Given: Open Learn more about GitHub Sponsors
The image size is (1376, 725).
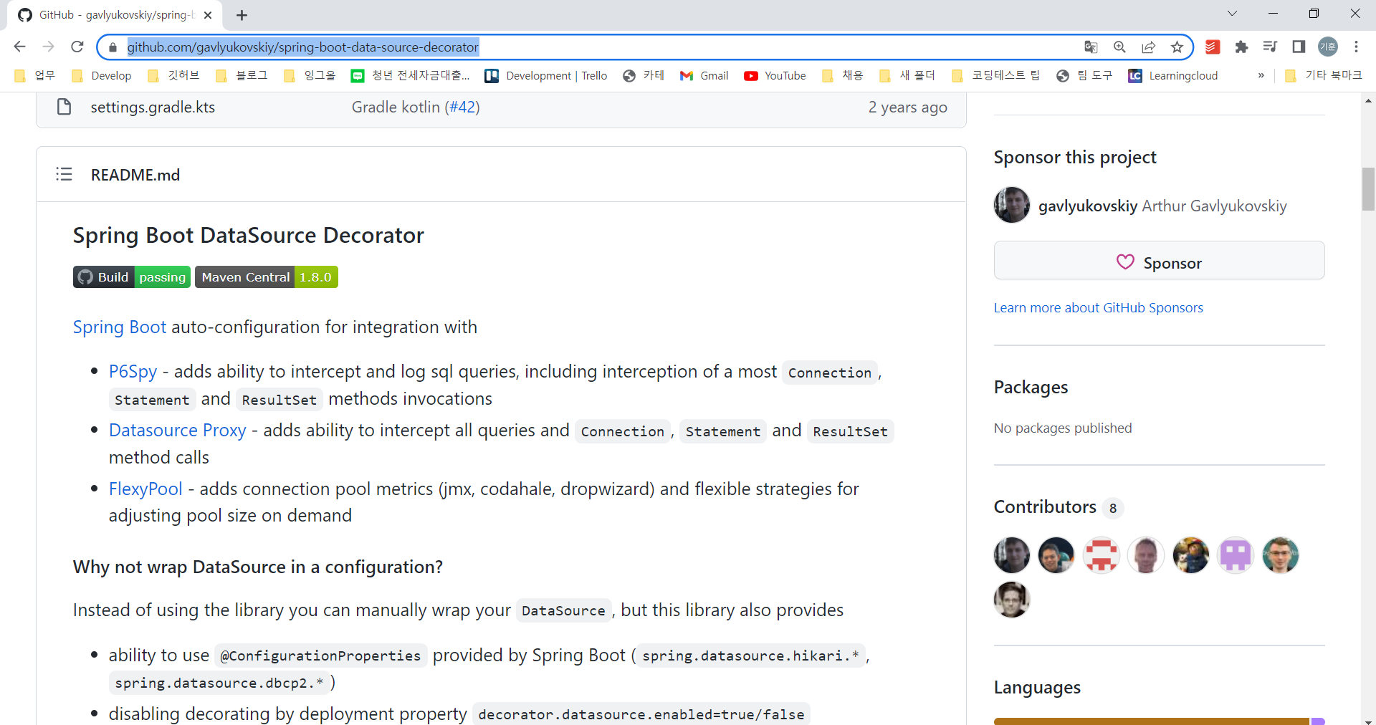Looking at the screenshot, I should (x=1098, y=308).
